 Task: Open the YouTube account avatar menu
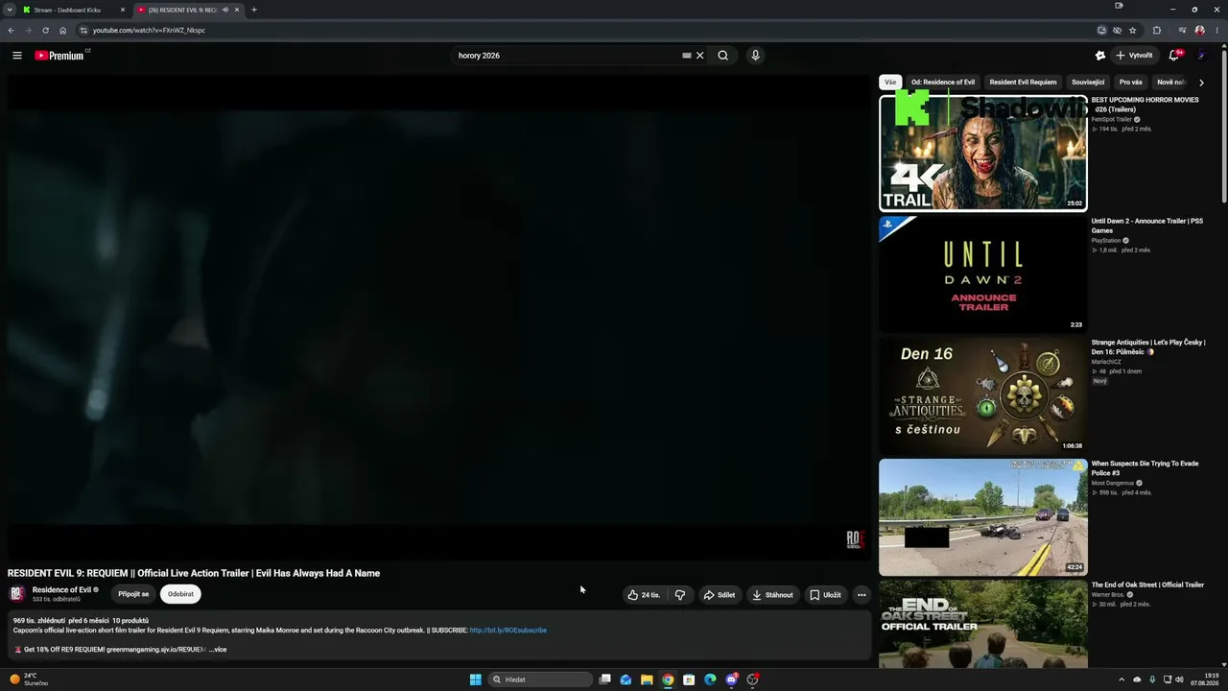(x=1201, y=56)
